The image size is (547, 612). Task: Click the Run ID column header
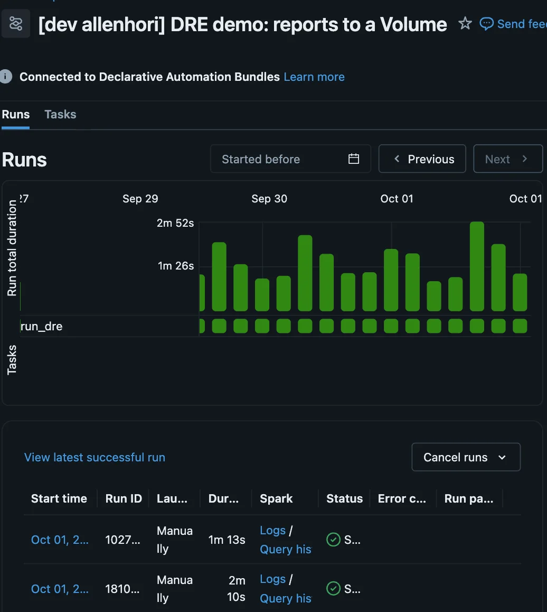124,498
